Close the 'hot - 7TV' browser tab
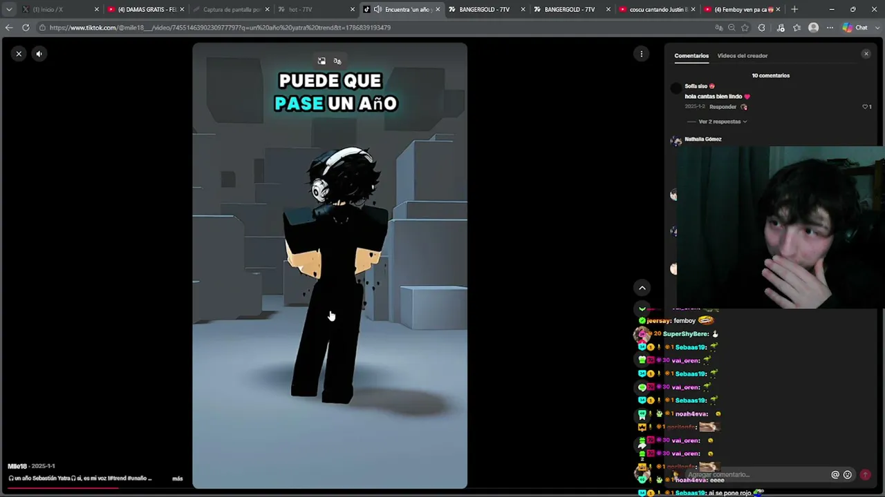The height and width of the screenshot is (497, 885). (x=352, y=10)
